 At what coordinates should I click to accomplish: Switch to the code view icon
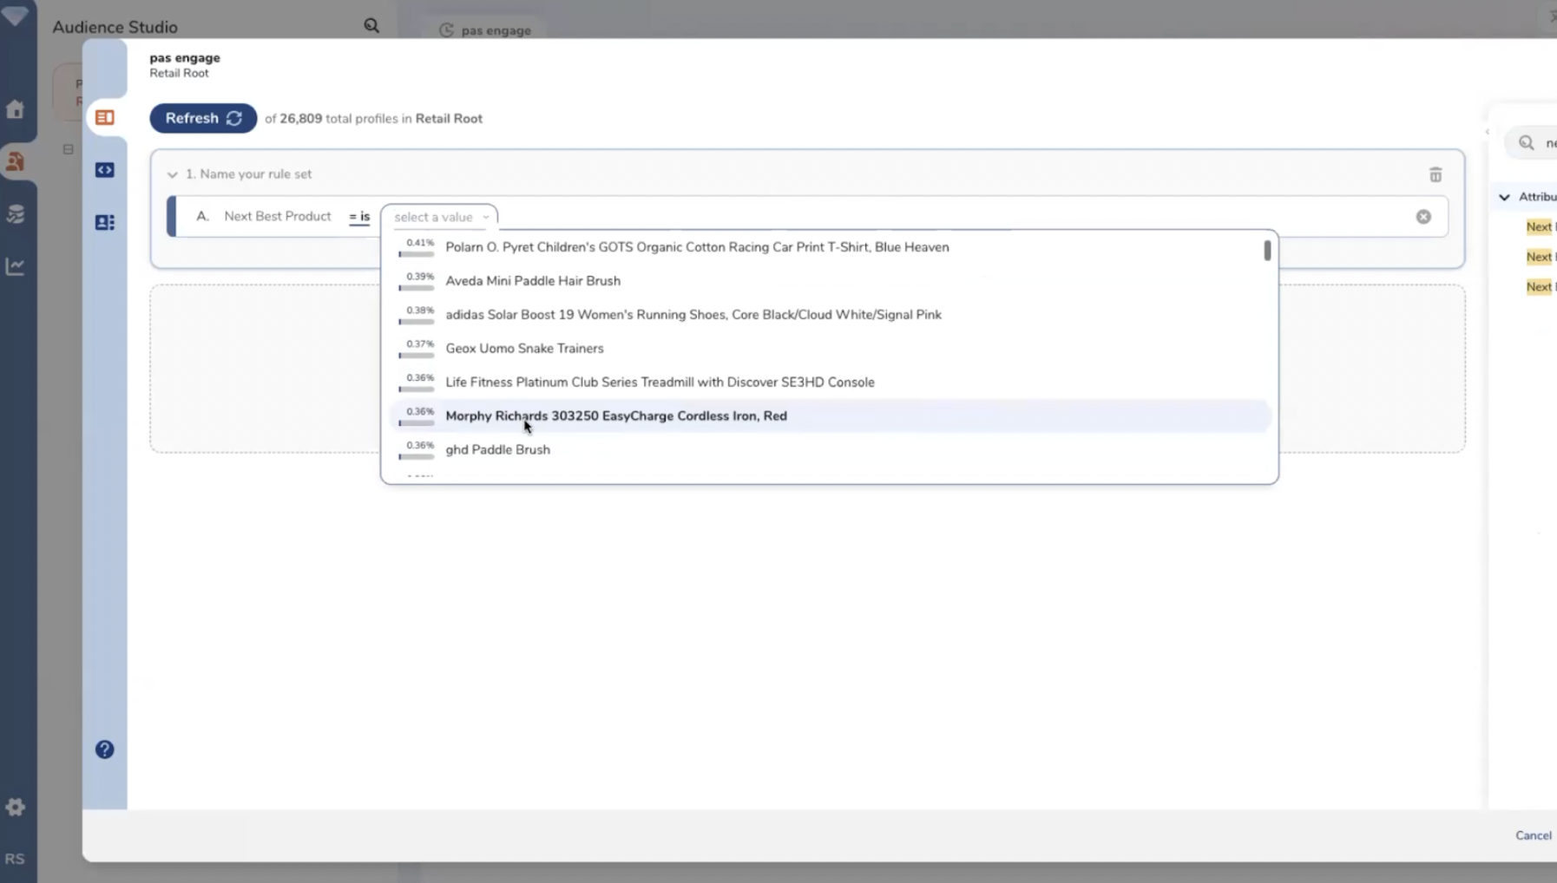pos(105,170)
